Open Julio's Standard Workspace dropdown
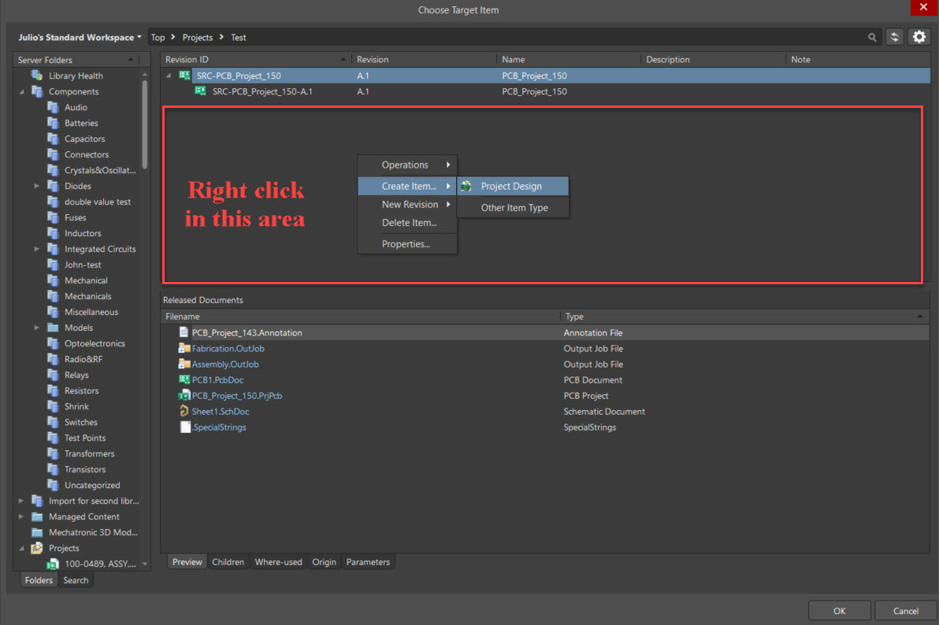939x625 pixels. click(x=80, y=37)
